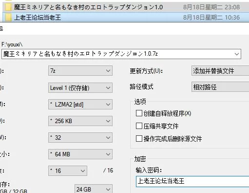Open the 24 GB memory usage dropdown
This screenshot has width=249, height=193.
click(x=94, y=189)
